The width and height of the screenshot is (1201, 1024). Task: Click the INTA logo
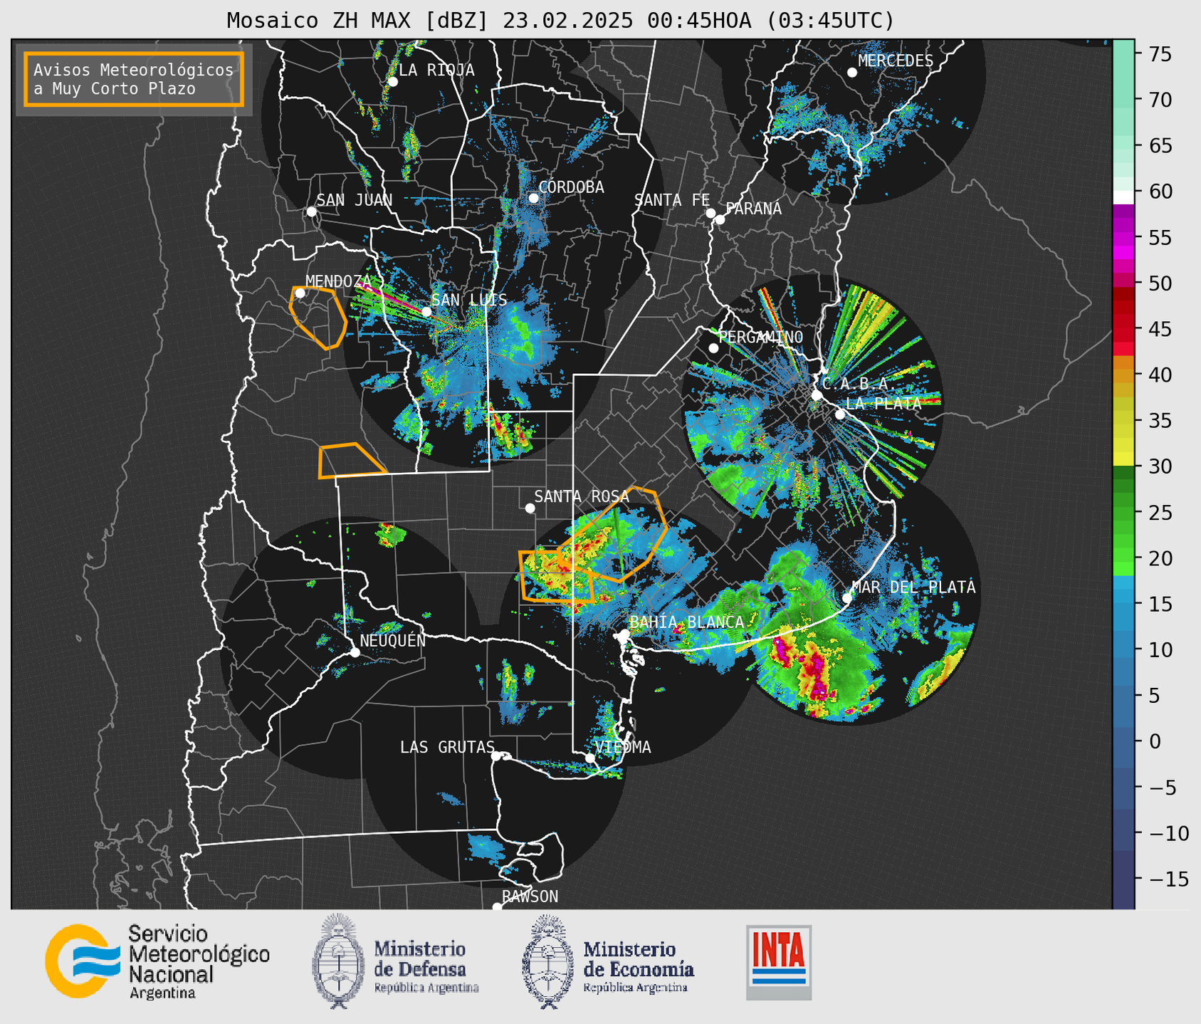pos(779,962)
